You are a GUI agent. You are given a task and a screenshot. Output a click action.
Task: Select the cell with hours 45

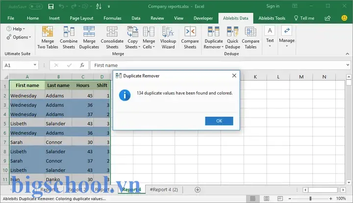click(83, 96)
